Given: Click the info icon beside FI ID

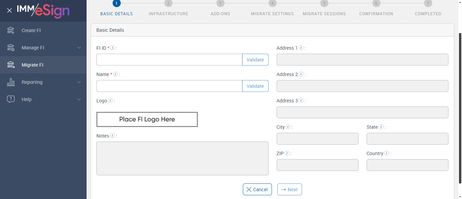Looking at the screenshot, I should point(113,48).
